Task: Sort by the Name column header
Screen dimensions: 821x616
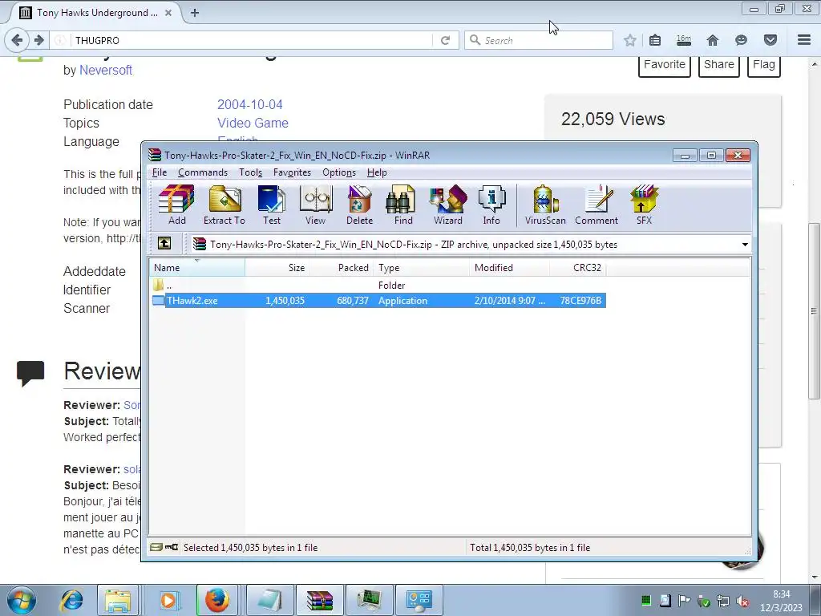Action: tap(197, 268)
